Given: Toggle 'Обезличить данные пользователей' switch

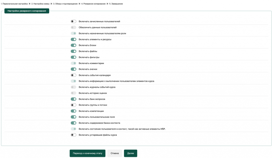Looking at the screenshot, I should click(x=73, y=27).
